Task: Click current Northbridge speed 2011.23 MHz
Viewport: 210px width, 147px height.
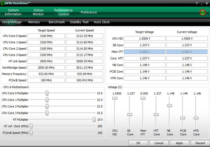Action: (x=84, y=68)
